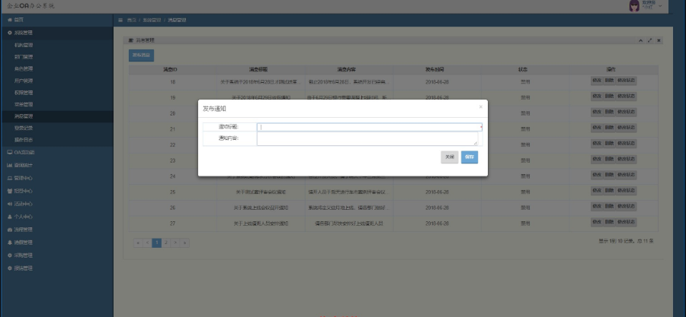
Task: Click the record count summary text
Action: 626,241
